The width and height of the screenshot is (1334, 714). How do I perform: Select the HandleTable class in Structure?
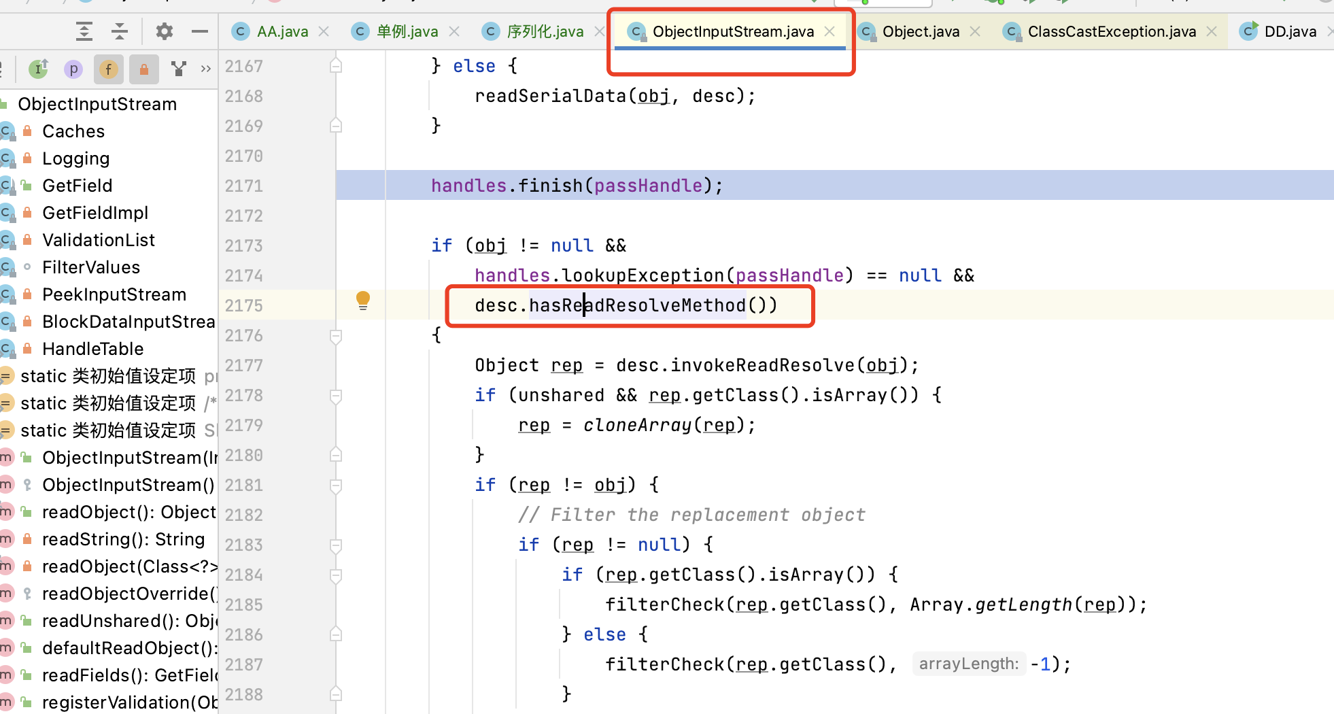coord(92,349)
